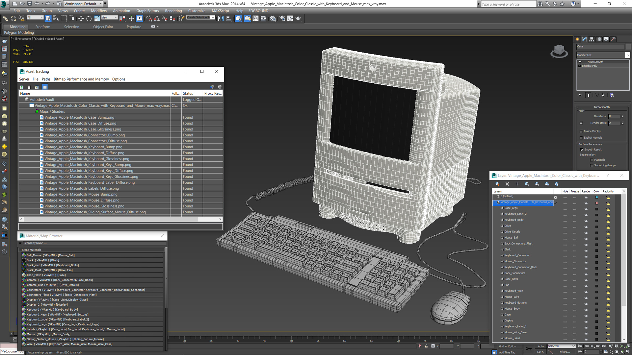Open the Motion command panel tab
The width and height of the screenshot is (632, 355).
click(599, 39)
